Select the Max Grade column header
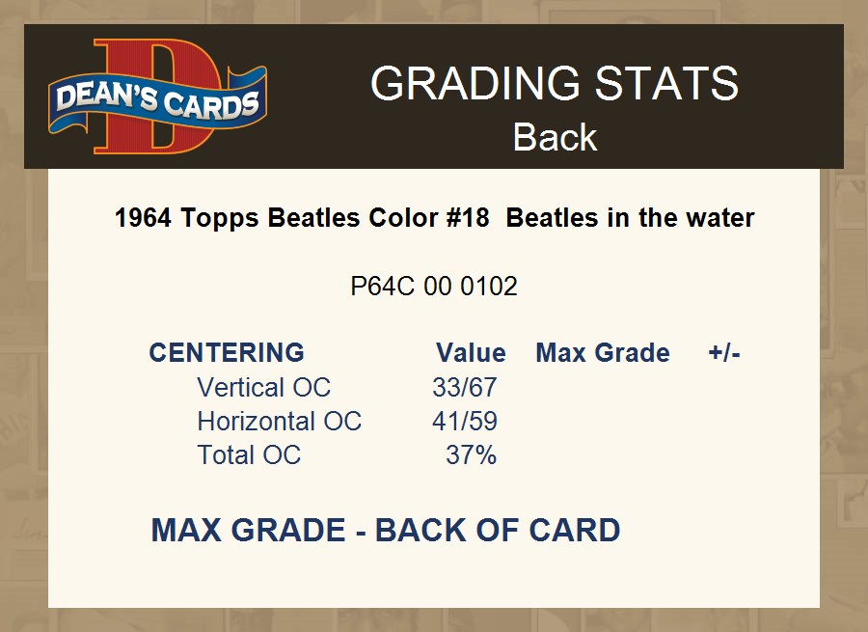Screen dimensions: 868x632 click(603, 352)
